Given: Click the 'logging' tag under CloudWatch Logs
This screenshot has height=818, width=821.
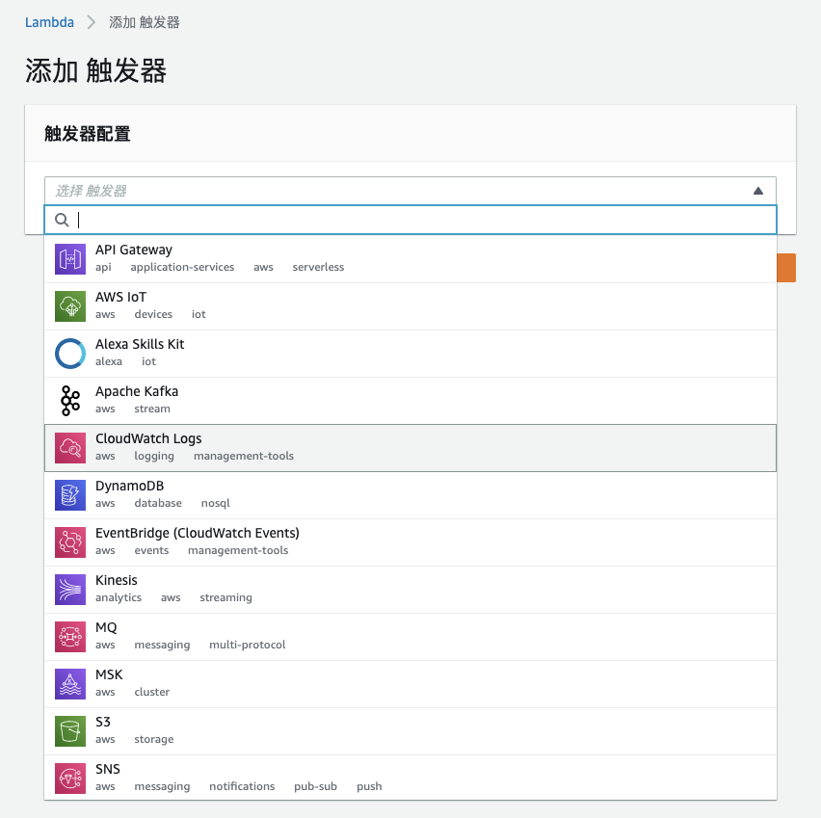Looking at the screenshot, I should pos(154,456).
